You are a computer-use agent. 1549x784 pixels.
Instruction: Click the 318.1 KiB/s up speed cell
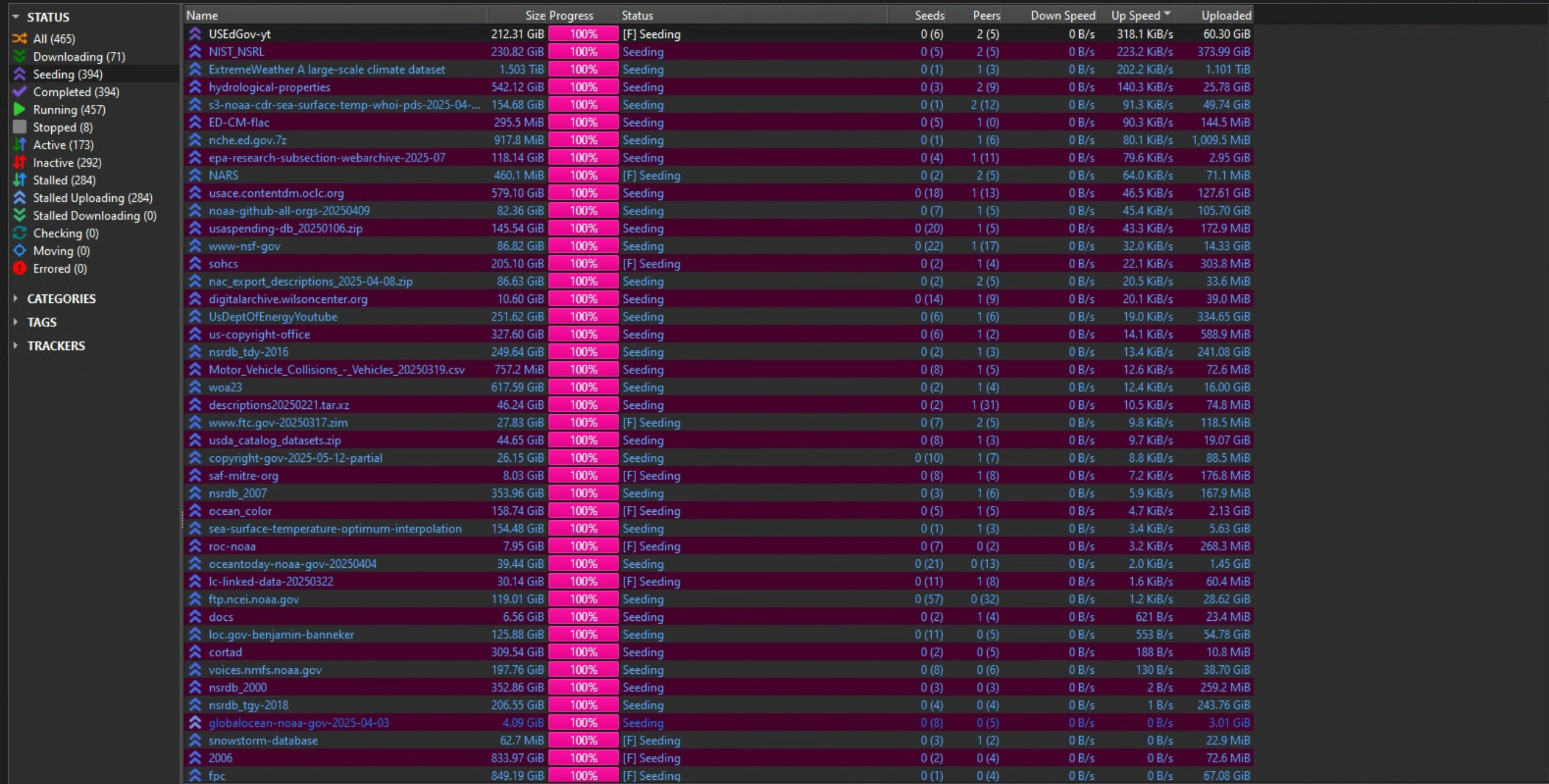coord(1144,34)
